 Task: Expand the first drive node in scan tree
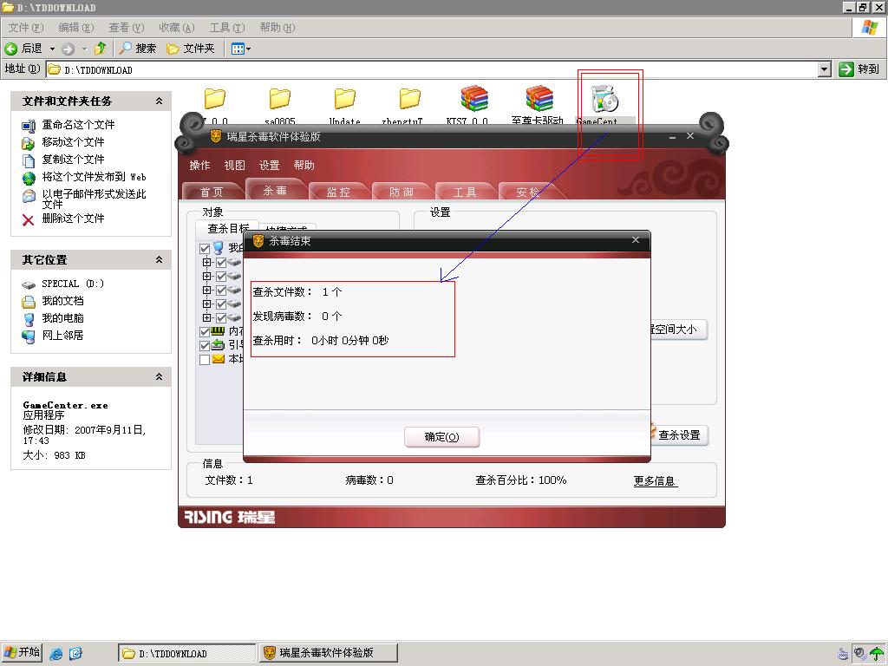[x=206, y=263]
